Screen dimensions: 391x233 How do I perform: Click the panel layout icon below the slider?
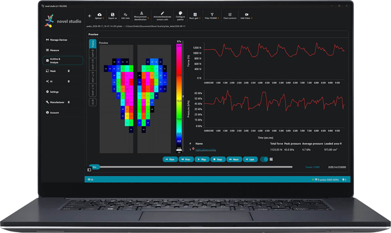[x=89, y=170]
